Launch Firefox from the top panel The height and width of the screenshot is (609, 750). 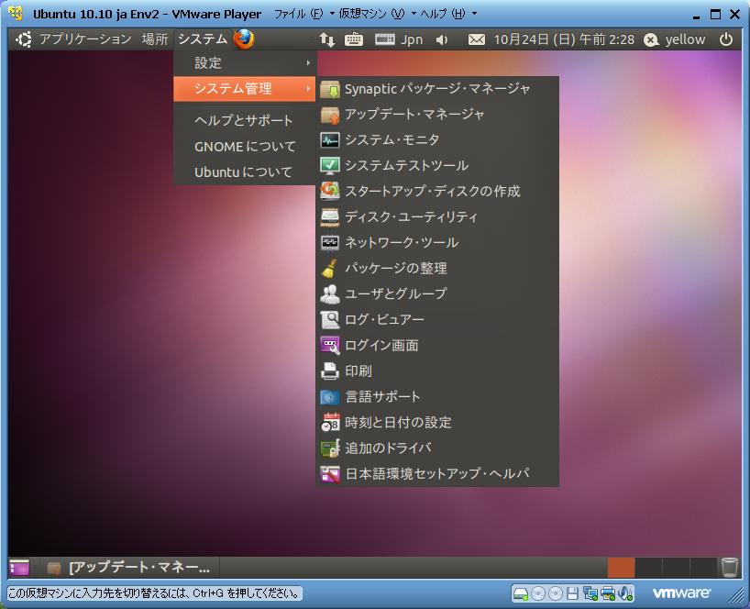click(244, 39)
